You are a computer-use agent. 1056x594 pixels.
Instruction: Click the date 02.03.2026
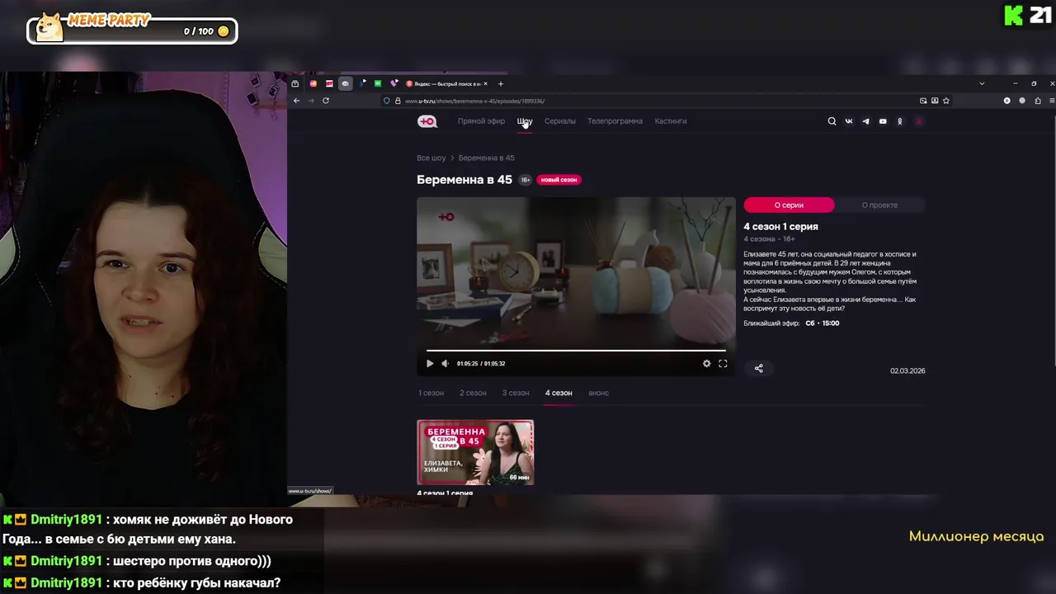point(907,371)
